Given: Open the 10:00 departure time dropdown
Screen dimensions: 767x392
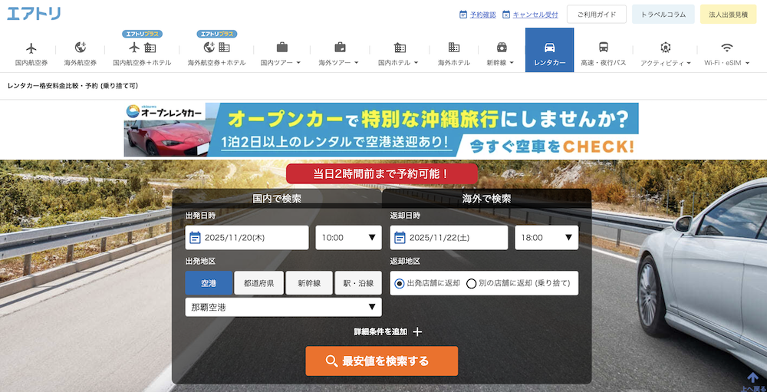Looking at the screenshot, I should pyautogui.click(x=348, y=238).
